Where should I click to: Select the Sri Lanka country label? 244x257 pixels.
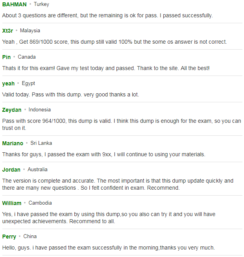pyautogui.click(x=41, y=143)
